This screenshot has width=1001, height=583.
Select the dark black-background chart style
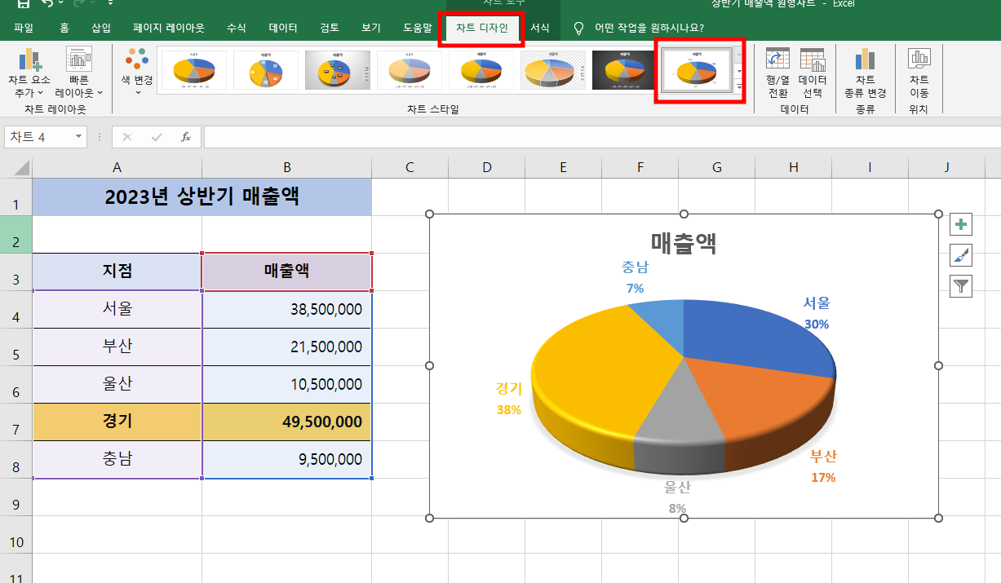click(x=625, y=70)
